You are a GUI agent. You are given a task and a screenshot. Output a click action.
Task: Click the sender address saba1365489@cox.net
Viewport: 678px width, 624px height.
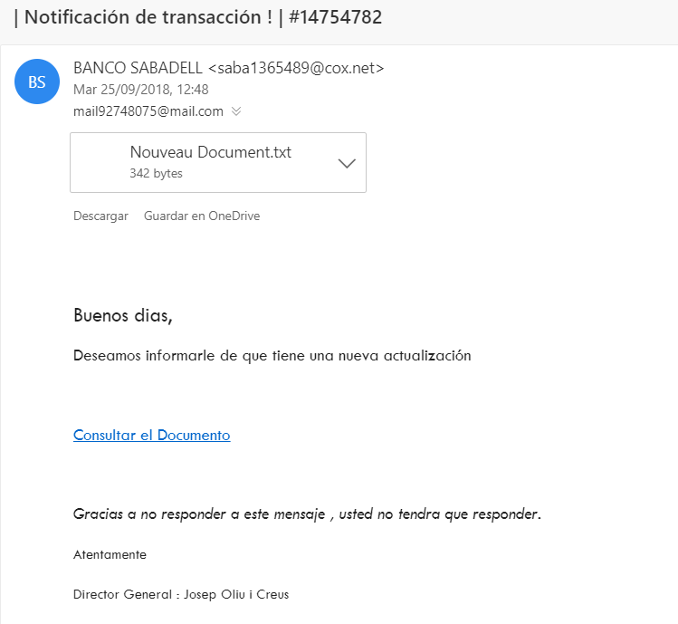tap(296, 68)
